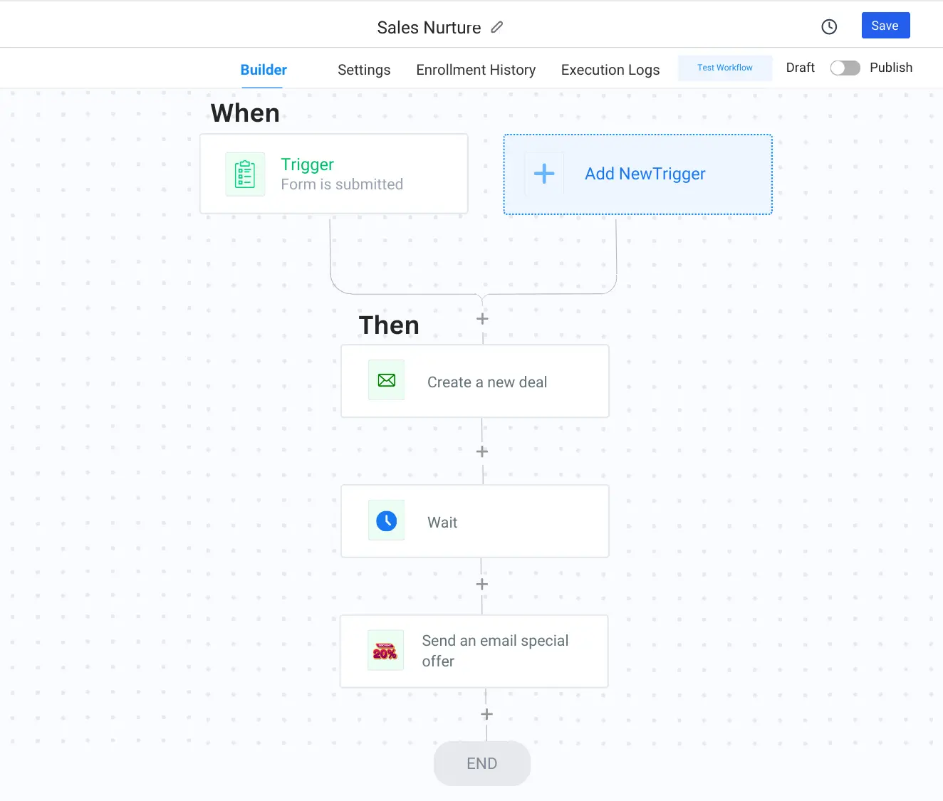The image size is (943, 801).
Task: Insert step between deal and Wait
Action: click(x=482, y=452)
